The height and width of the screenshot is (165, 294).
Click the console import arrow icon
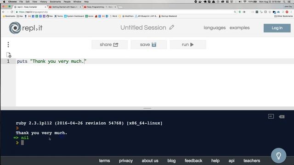coord(271,116)
